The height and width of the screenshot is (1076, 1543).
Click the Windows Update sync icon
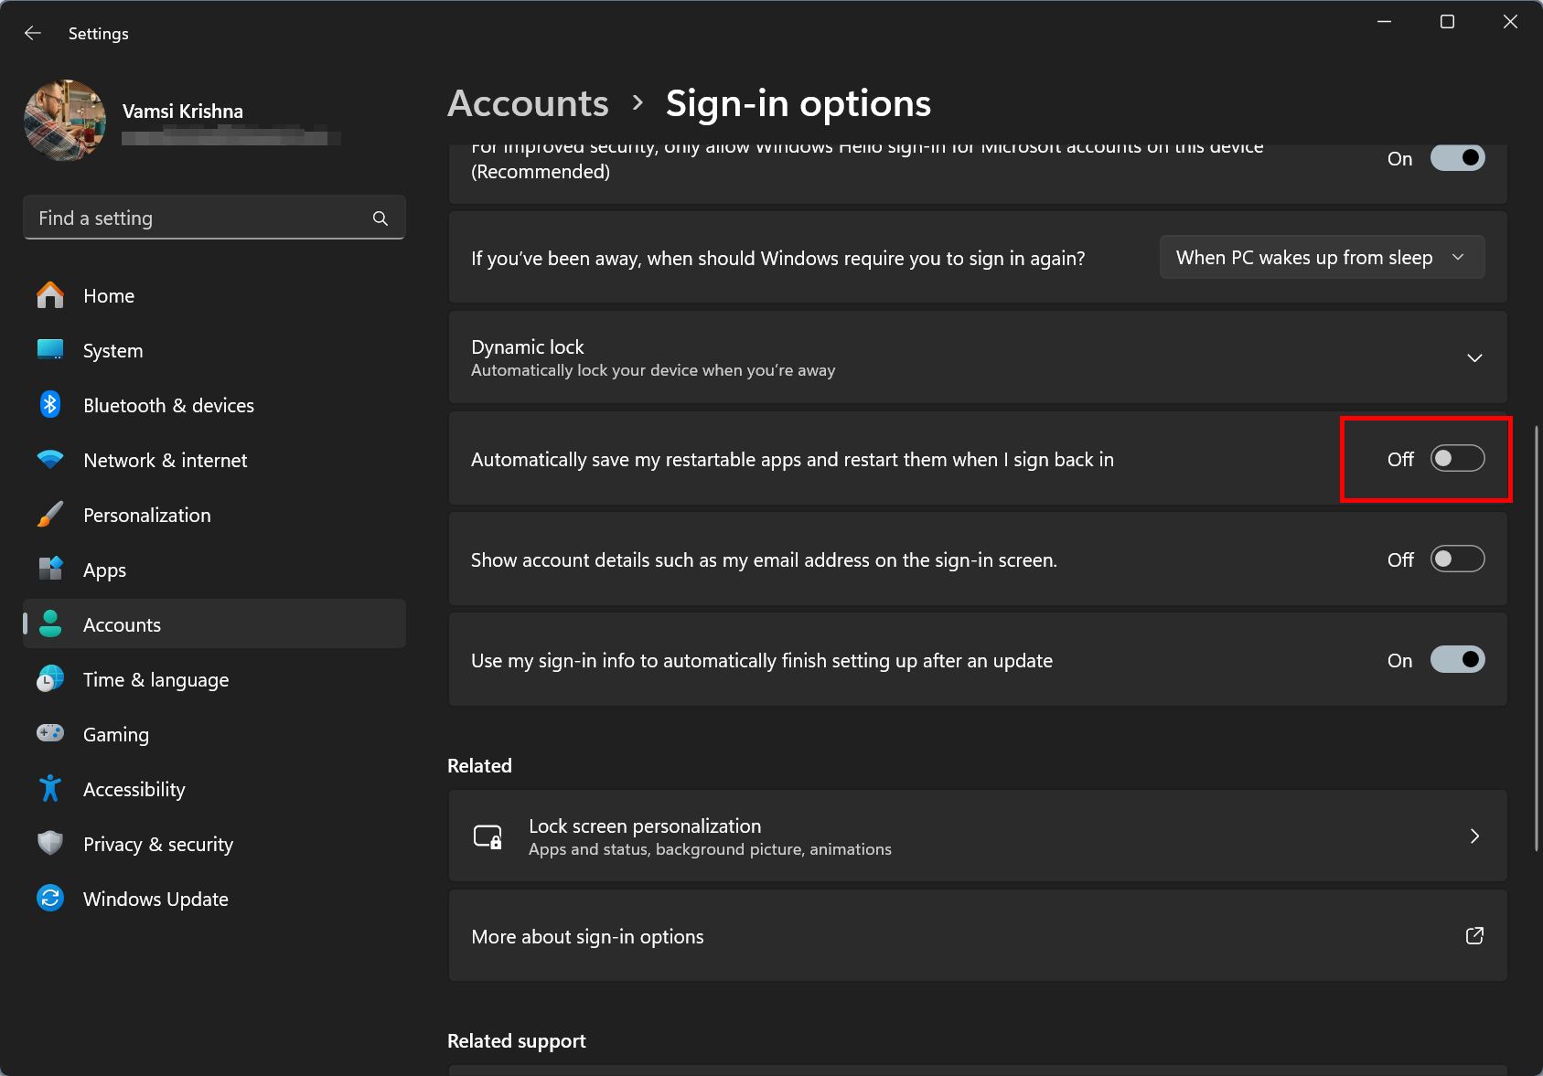tap(50, 899)
